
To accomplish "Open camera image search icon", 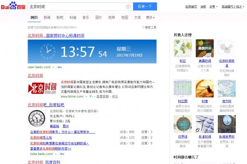I will click(128, 7).
